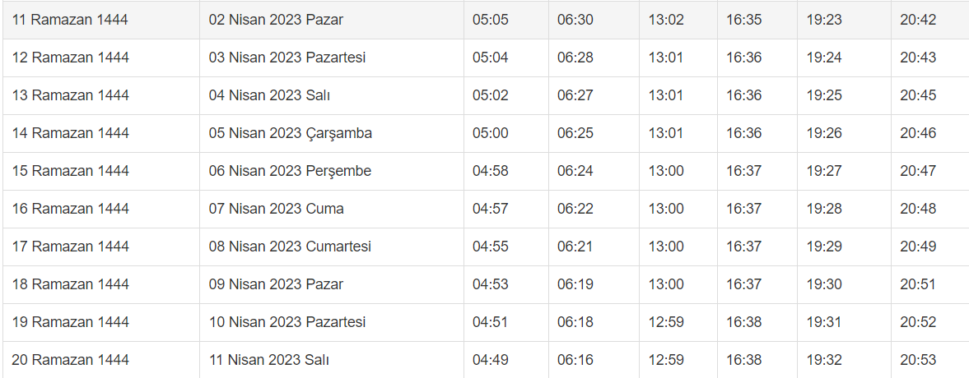Select the 07 Nisan 2023 Cuma cell
969x378 pixels.
277,209
